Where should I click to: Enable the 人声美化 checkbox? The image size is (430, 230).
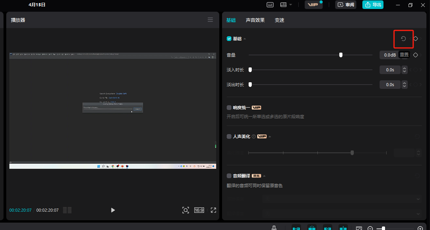tap(229, 136)
